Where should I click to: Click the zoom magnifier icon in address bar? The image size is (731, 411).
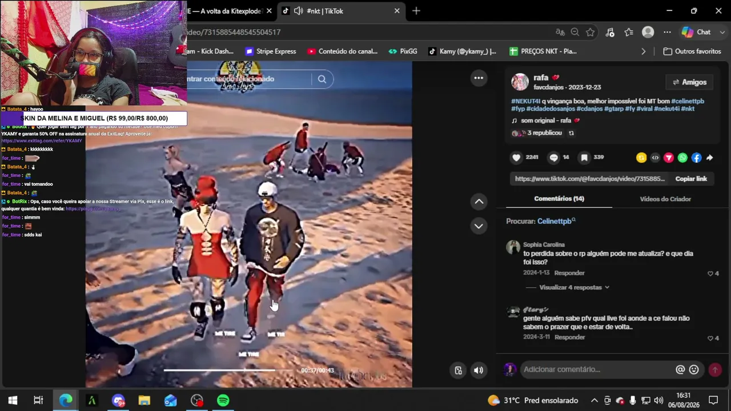[575, 33]
